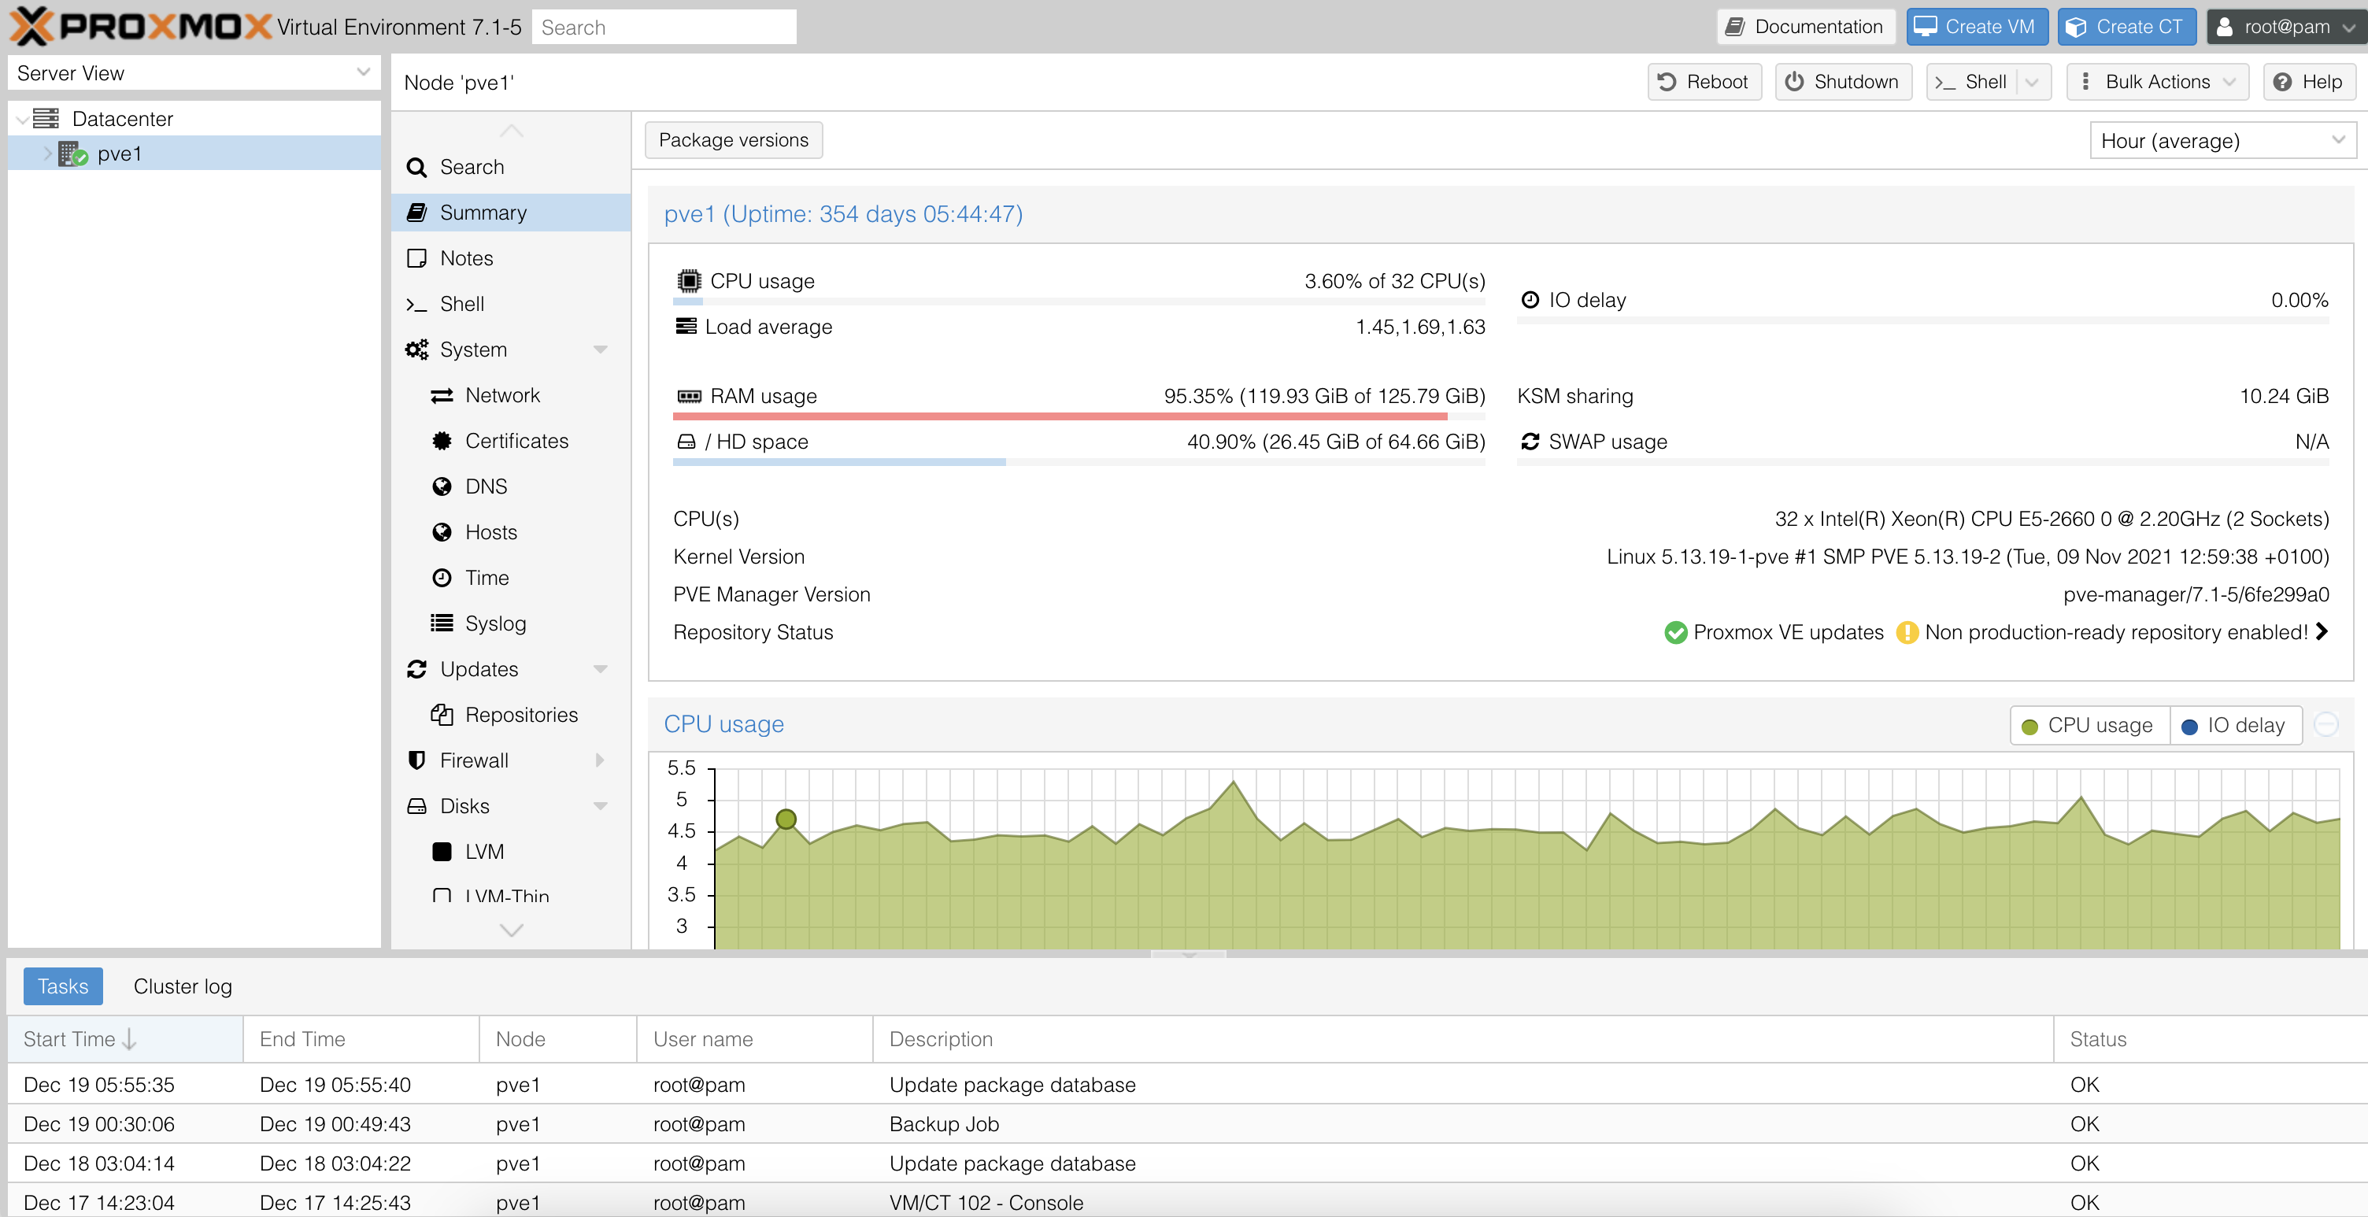
Task: Switch to the Cluster log tab
Action: pos(182,986)
